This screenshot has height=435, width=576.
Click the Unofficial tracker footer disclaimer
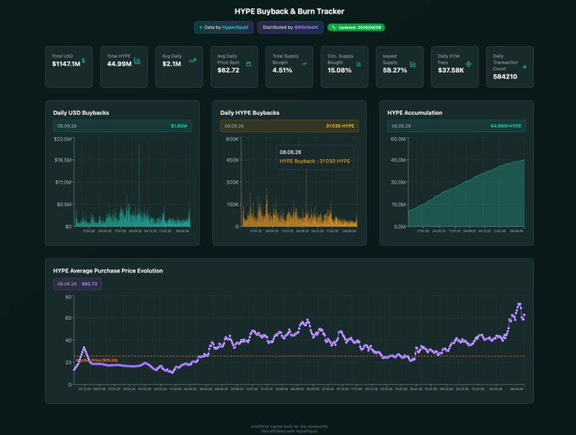(x=289, y=429)
